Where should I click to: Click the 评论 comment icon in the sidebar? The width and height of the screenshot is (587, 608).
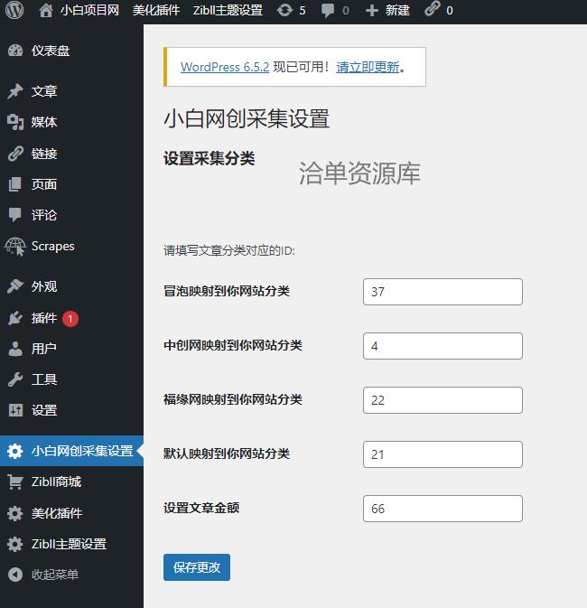coord(15,215)
